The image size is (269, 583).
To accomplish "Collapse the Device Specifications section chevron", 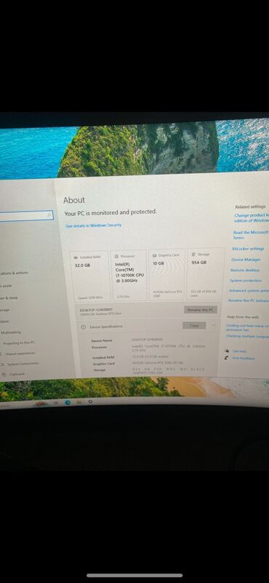I will (x=214, y=326).
